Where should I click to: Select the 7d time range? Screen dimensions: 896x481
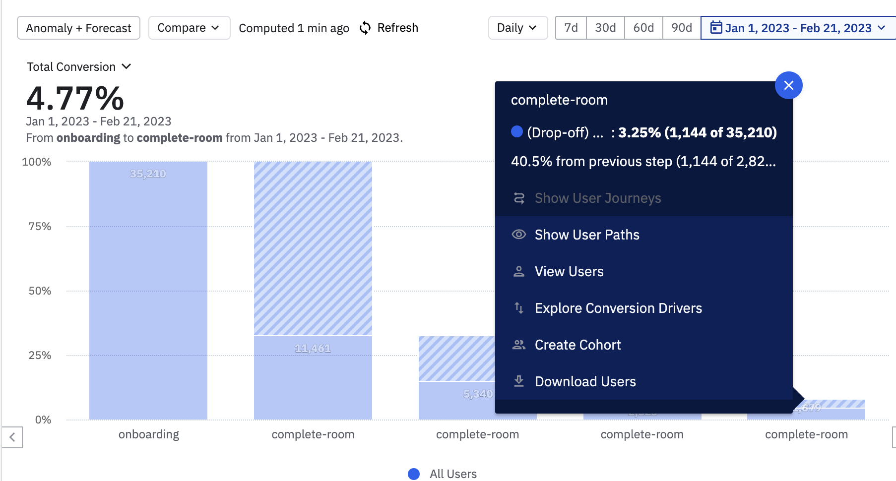[x=571, y=28]
